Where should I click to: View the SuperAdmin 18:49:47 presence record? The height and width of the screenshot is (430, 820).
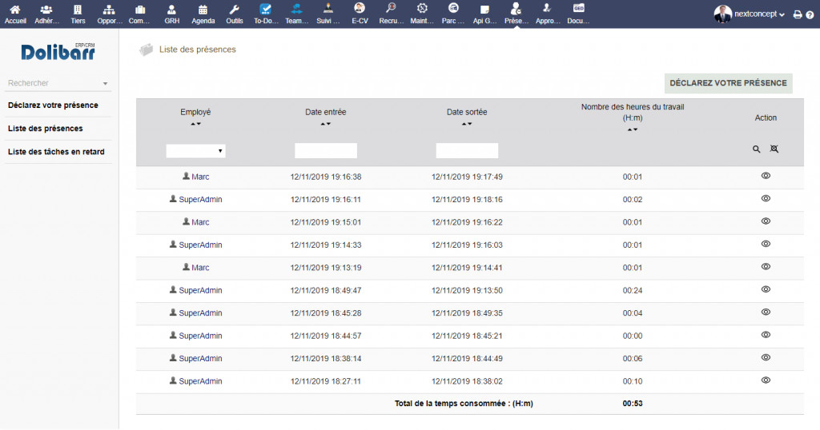pos(766,289)
